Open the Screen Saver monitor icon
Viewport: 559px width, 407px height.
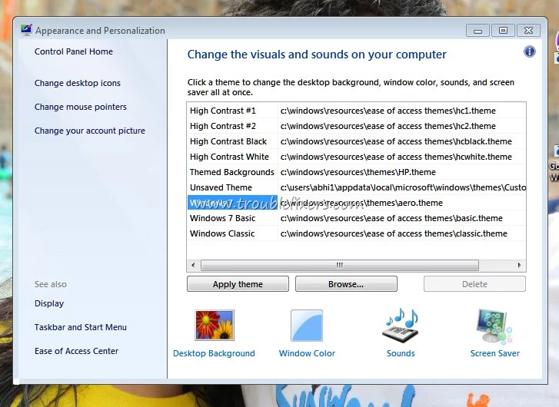[494, 326]
